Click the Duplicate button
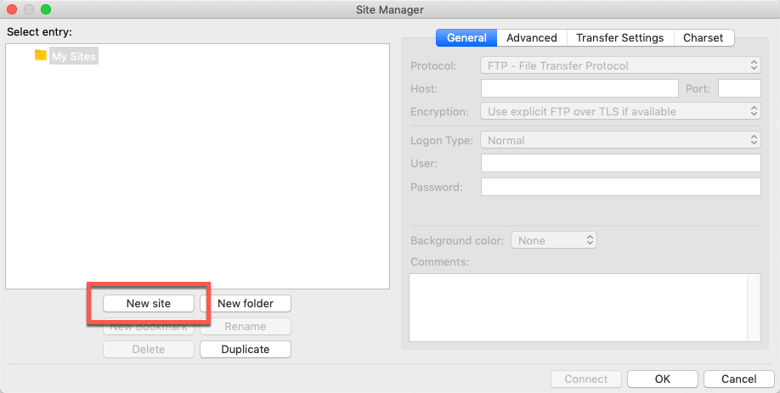 pyautogui.click(x=246, y=349)
